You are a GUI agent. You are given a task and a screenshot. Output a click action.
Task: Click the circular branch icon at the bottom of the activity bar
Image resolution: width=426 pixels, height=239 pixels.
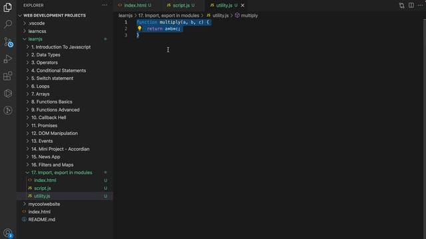pyautogui.click(x=7, y=110)
